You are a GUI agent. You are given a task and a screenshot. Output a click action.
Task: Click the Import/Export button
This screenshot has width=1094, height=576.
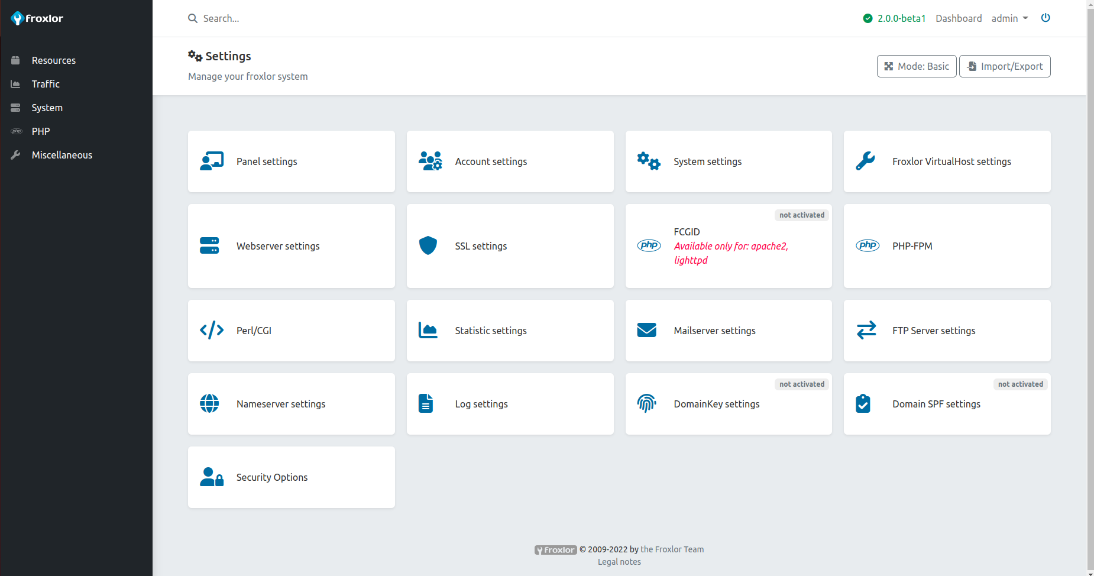1004,66
